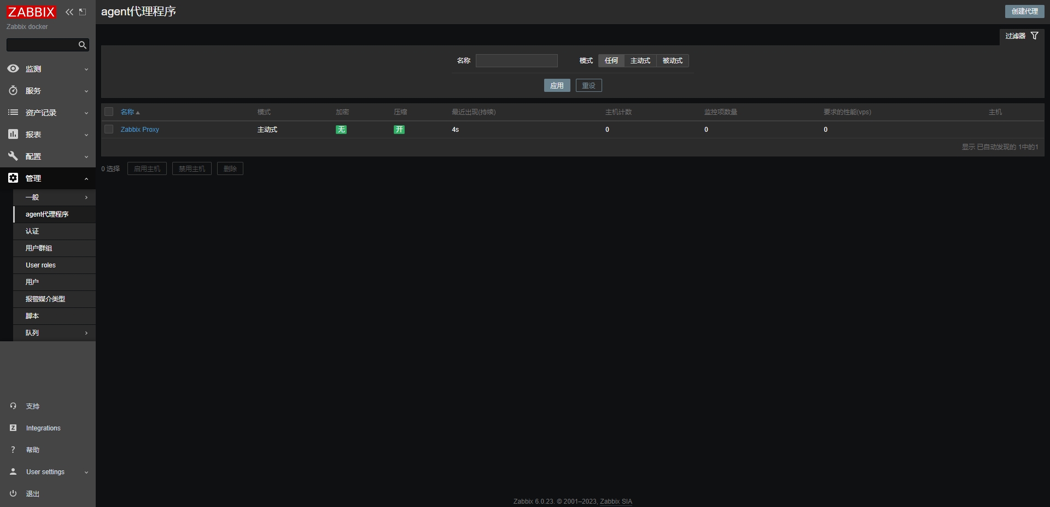Click the green 开 compression badge
This screenshot has height=507, width=1050.
pyautogui.click(x=399, y=130)
